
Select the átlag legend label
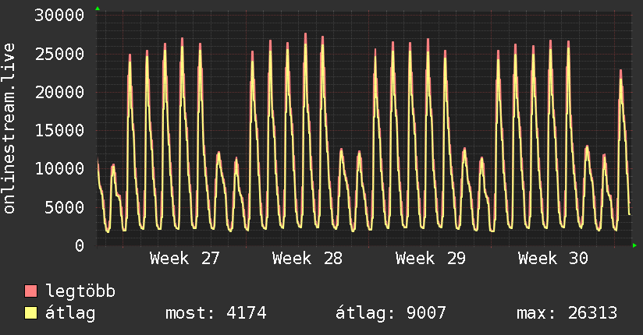tap(70, 313)
